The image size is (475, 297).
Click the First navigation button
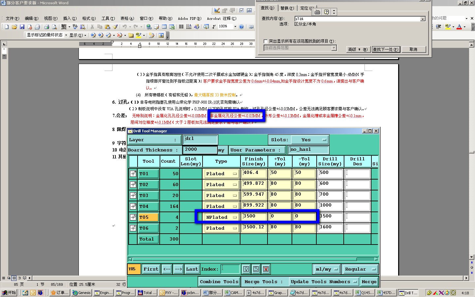tap(151, 269)
